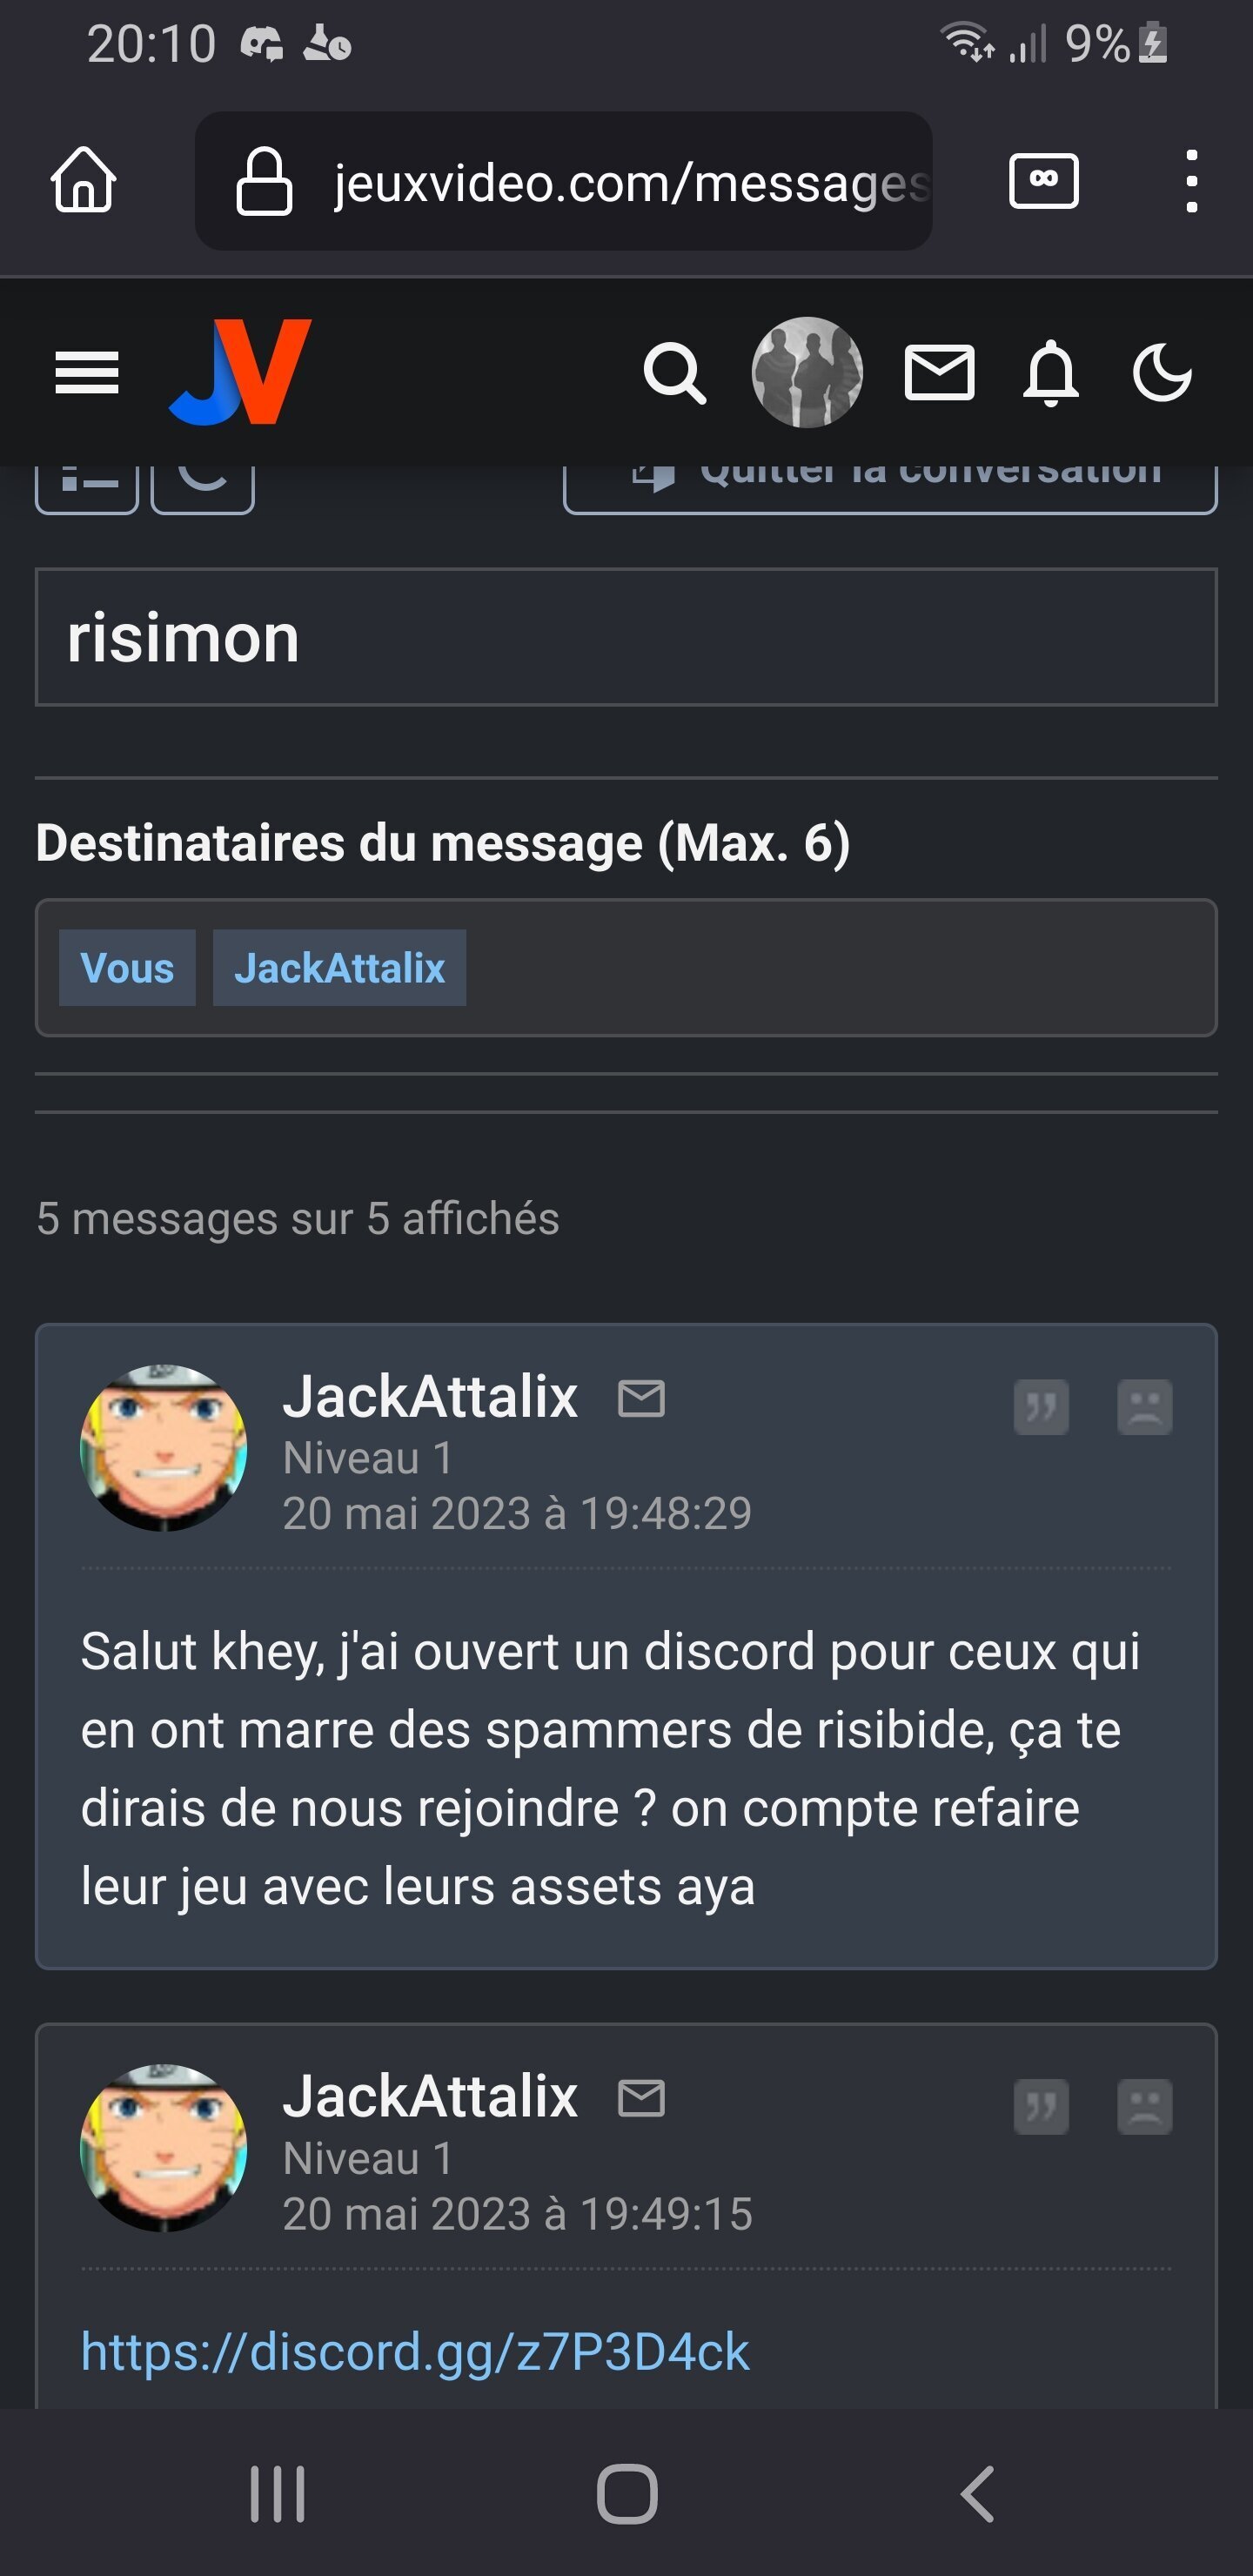Quote the second JackAttalix message
1253x2576 pixels.
[1041, 2108]
